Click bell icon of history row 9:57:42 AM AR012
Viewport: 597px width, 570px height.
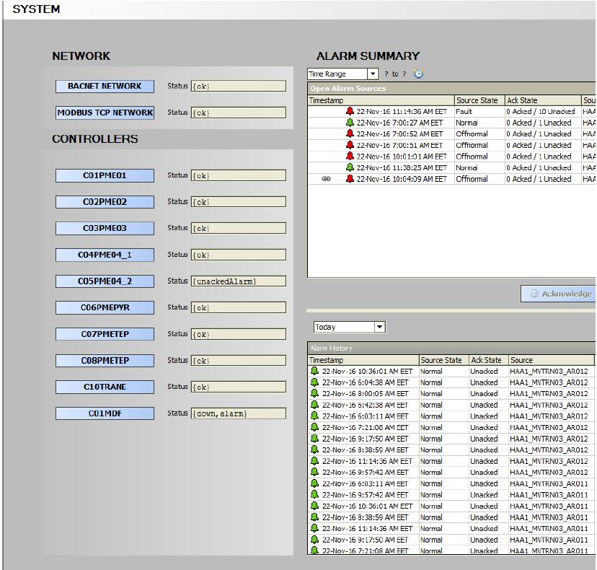pyautogui.click(x=314, y=472)
